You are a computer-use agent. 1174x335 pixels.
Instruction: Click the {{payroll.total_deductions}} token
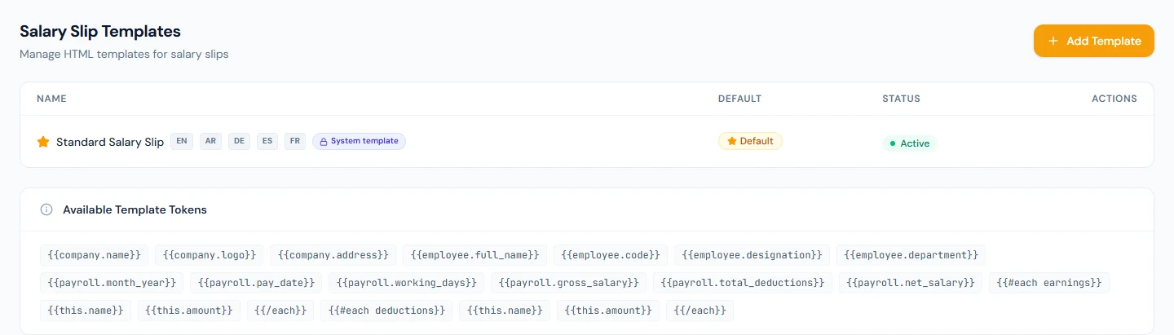point(743,283)
